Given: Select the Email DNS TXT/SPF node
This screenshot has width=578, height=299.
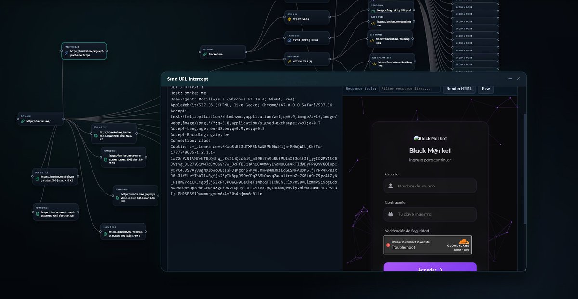Looking at the screenshot, I should (x=307, y=38).
